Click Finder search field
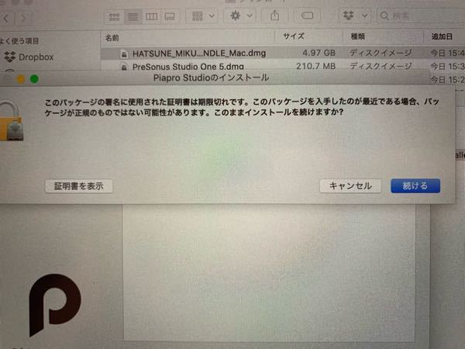The height and width of the screenshot is (349, 465). click(x=421, y=16)
